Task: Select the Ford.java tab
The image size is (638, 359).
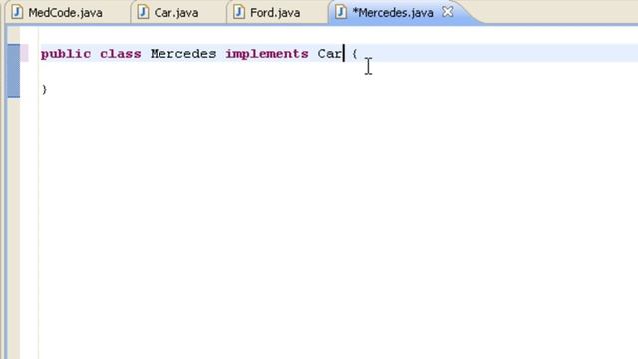Action: (275, 13)
